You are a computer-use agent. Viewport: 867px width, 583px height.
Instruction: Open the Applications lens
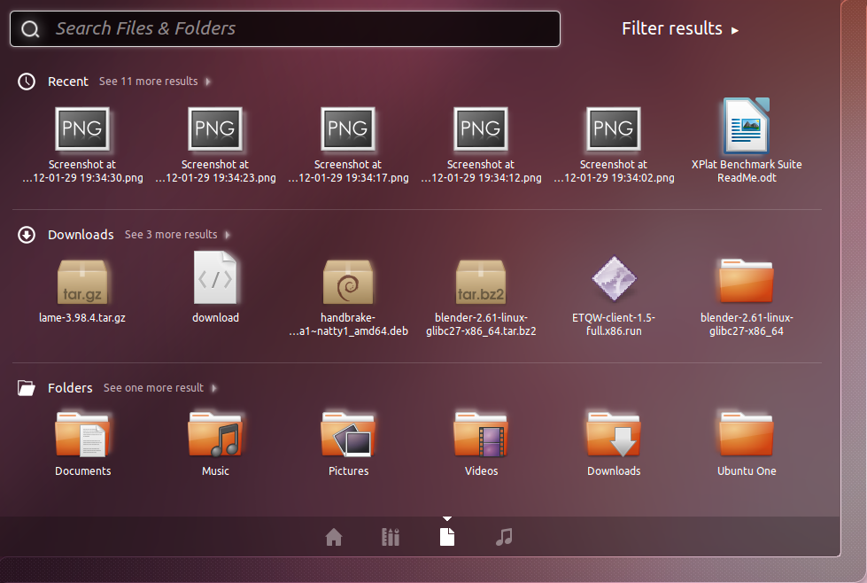(x=391, y=536)
